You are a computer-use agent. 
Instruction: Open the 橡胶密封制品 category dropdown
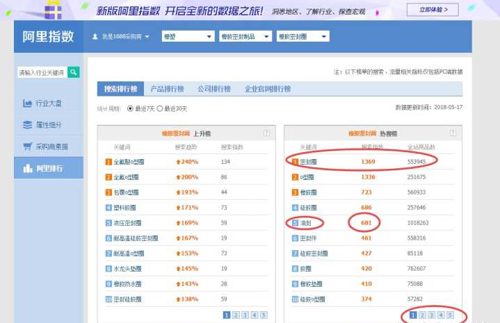click(x=245, y=36)
